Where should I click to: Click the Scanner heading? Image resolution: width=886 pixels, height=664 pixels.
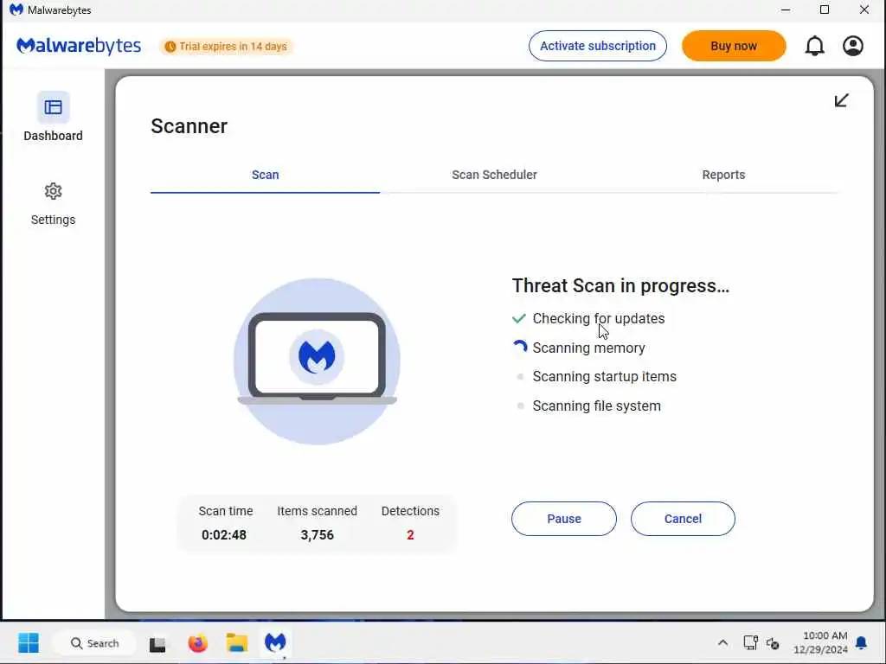click(189, 126)
